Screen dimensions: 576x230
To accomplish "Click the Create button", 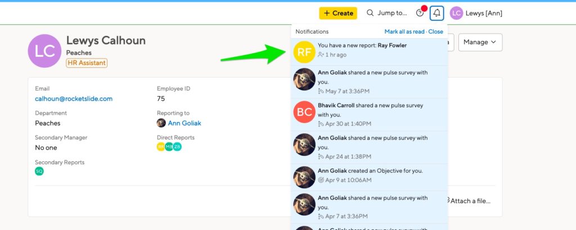I will [x=338, y=13].
